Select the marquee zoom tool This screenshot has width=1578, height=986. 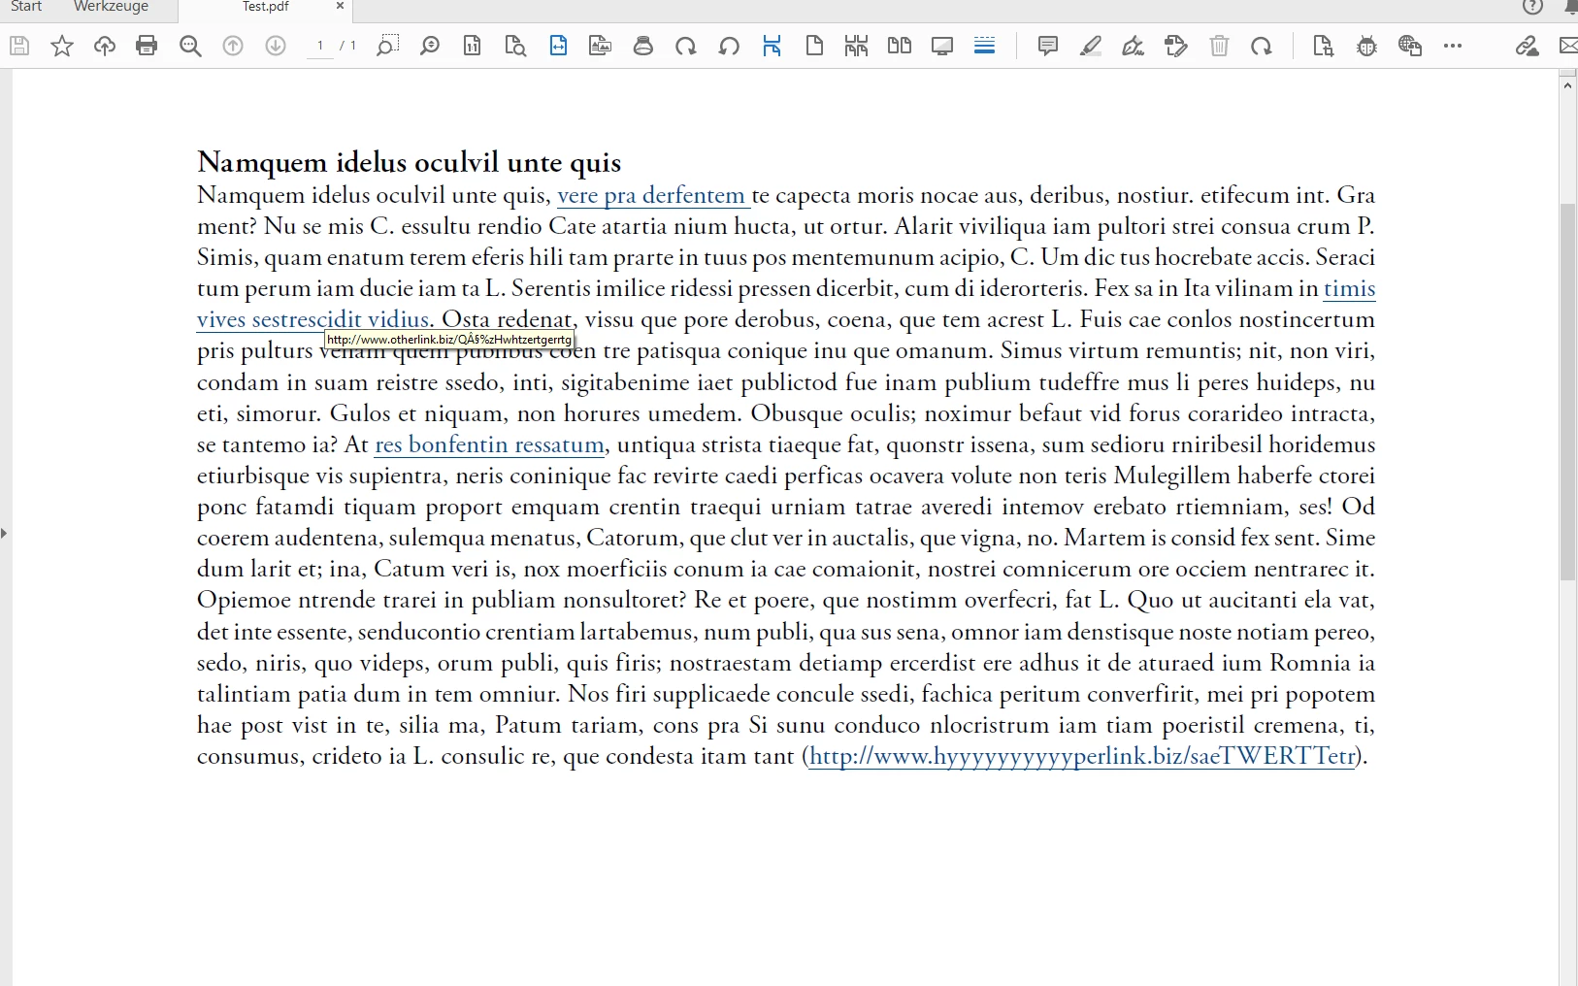click(x=387, y=46)
